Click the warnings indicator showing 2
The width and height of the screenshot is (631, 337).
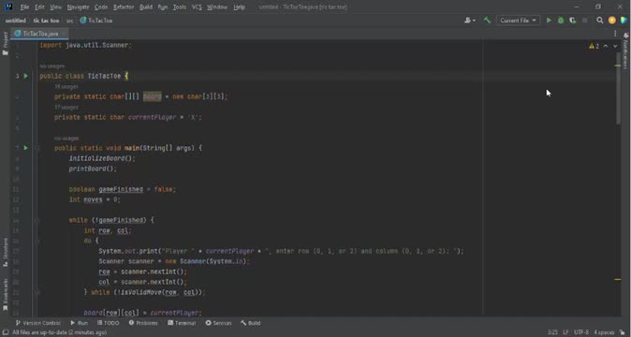[594, 46]
